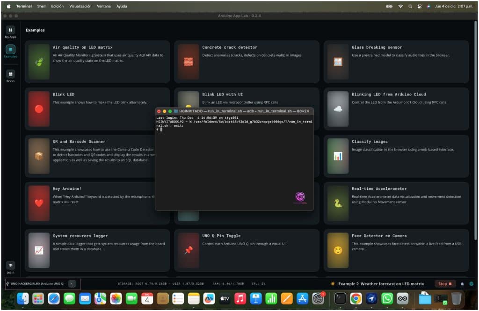Image resolution: width=479 pixels, height=311 pixels.
Task: Open the Terminal menu in menu bar
Action: click(24, 6)
